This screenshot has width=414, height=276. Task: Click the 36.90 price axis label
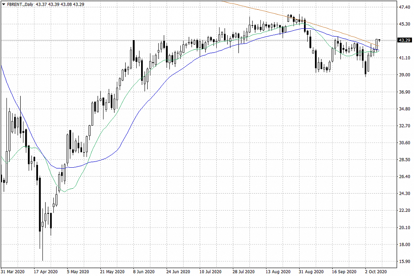coord(404,92)
